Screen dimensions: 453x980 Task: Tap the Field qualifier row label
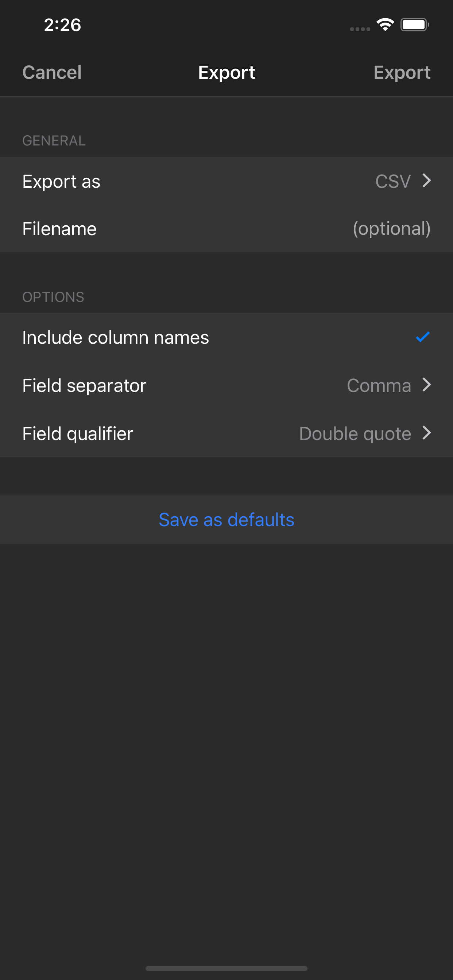[x=78, y=433]
